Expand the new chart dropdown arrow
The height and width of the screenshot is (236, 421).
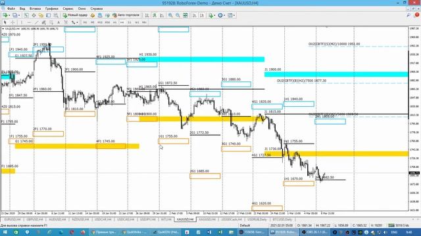tap(9, 15)
